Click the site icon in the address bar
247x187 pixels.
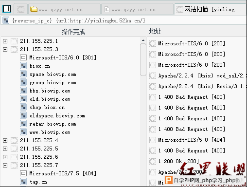tap(6, 20)
